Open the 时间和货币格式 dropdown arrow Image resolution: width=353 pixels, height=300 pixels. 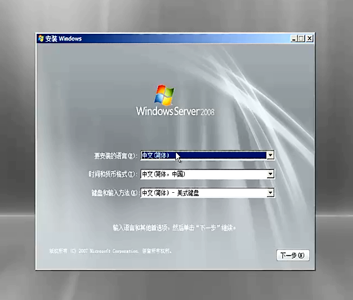[270, 174]
